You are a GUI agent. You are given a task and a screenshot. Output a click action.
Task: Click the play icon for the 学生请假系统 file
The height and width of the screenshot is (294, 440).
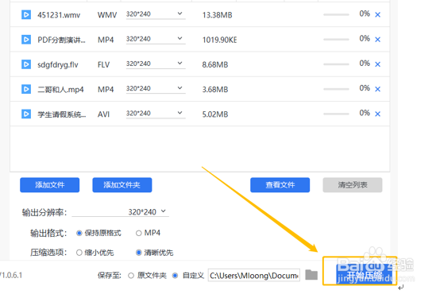(x=26, y=114)
